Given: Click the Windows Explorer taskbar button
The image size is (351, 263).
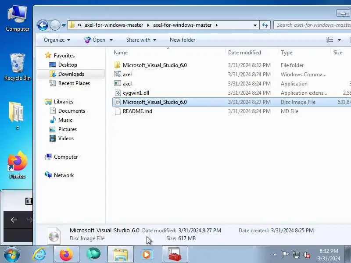Looking at the screenshot, I should tap(121, 255).
